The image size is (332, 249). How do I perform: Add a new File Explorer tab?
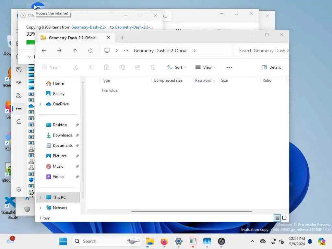coord(123,38)
